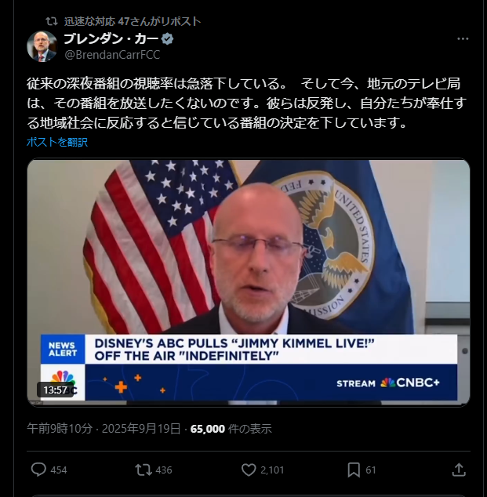The height and width of the screenshot is (497, 487).
Task: View the 65,000 件の表示 count
Action: 231,429
